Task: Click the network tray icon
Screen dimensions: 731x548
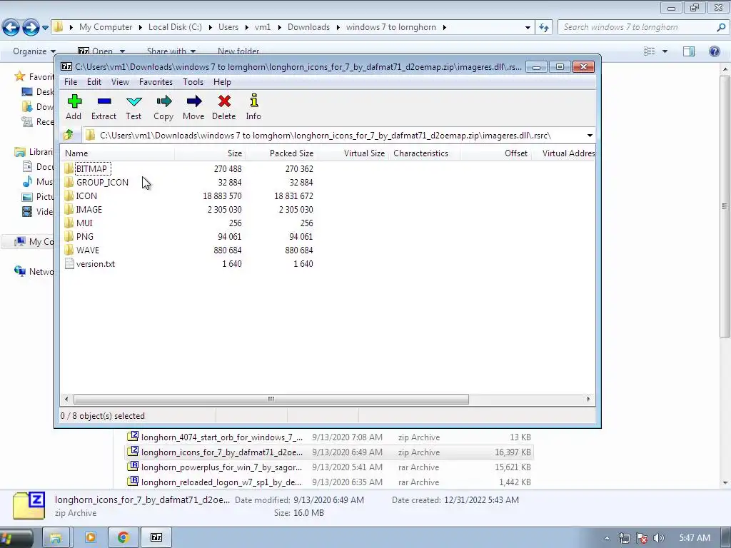Action: click(625, 538)
